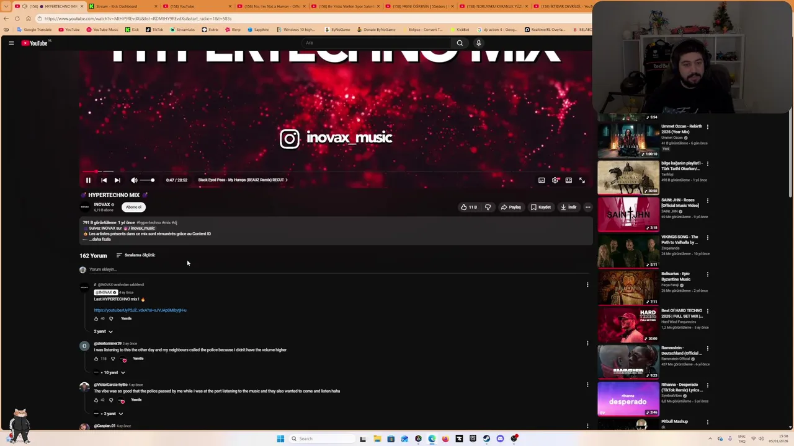The width and height of the screenshot is (794, 446).
Task: Open more actions three-dot menu beside İndir
Action: [x=587, y=208]
